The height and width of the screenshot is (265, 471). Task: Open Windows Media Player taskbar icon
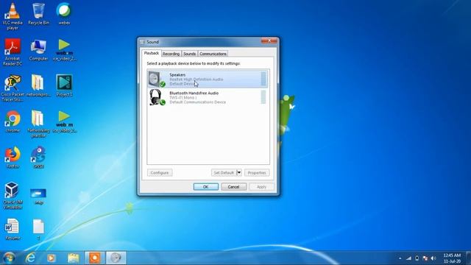coord(51,258)
